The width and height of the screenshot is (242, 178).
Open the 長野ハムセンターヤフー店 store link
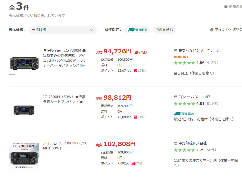coord(199,50)
